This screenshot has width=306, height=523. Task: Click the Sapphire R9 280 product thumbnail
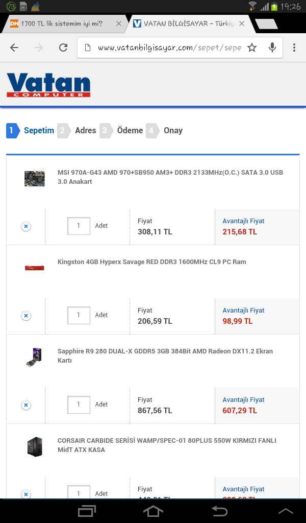tap(35, 356)
